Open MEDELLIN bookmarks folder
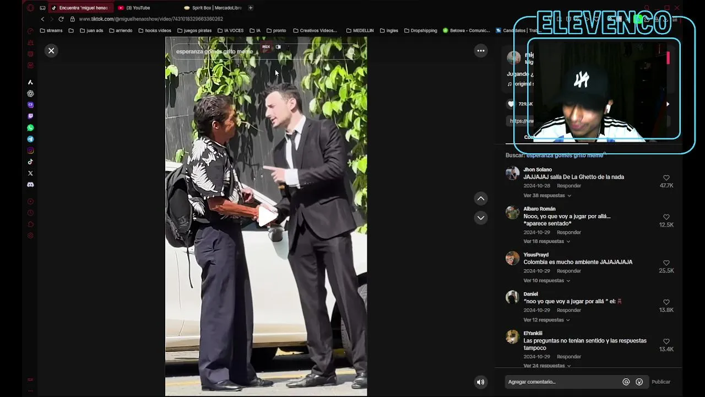This screenshot has width=705, height=397. [x=360, y=30]
